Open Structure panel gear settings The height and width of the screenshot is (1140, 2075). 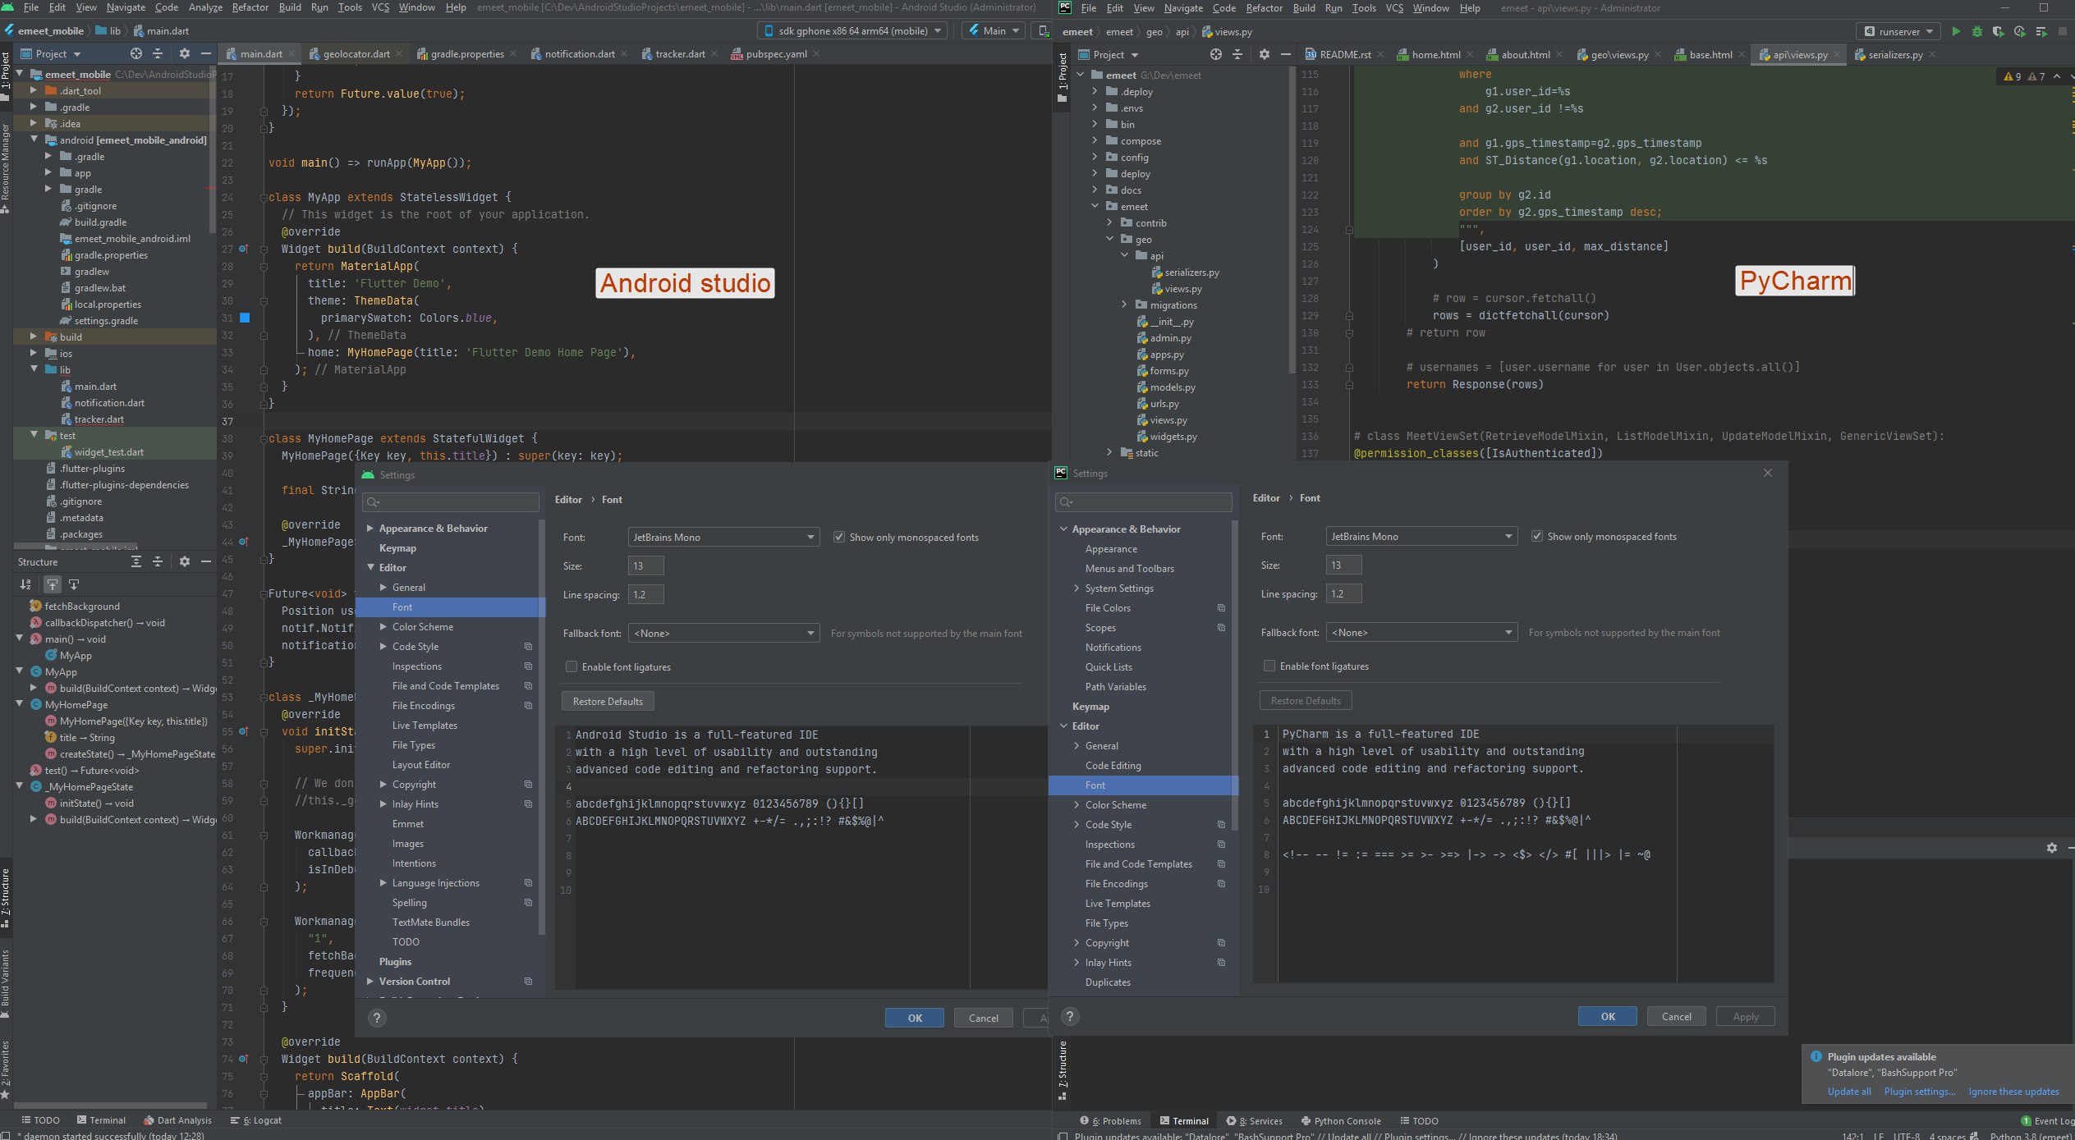[185, 561]
